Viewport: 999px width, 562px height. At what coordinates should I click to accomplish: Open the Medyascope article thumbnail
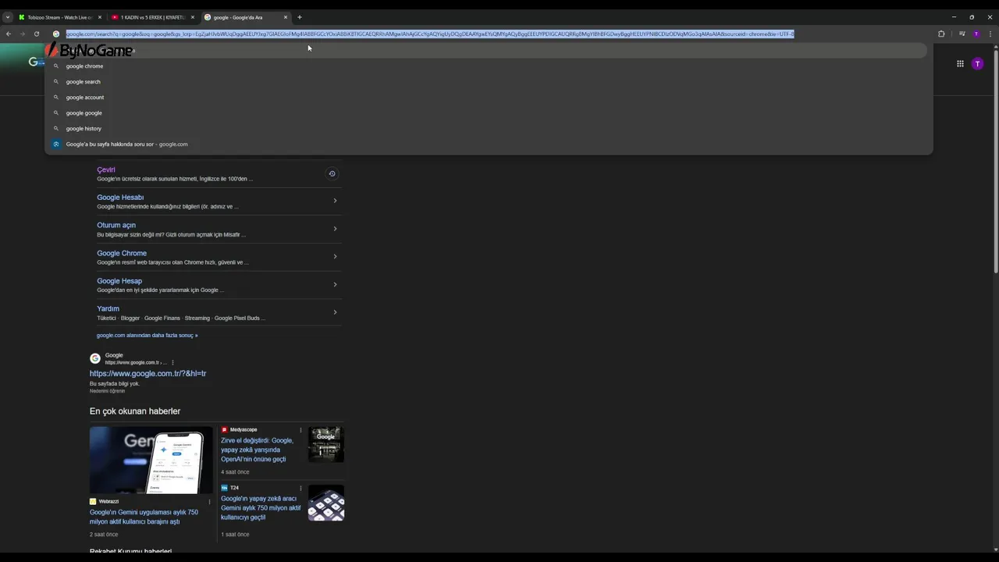tap(326, 444)
